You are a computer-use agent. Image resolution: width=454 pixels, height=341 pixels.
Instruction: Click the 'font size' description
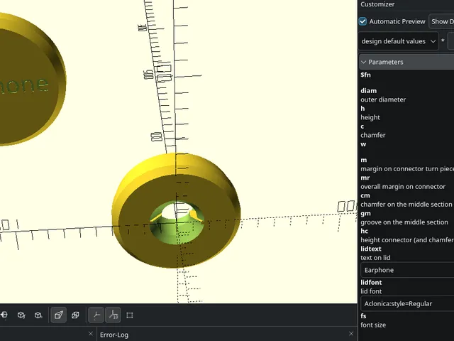(x=373, y=325)
